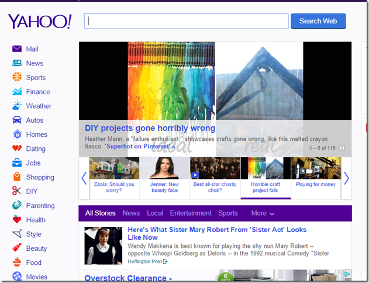Visit the Huffington Post source link
This screenshot has width=369, height=283.
[x=144, y=261]
